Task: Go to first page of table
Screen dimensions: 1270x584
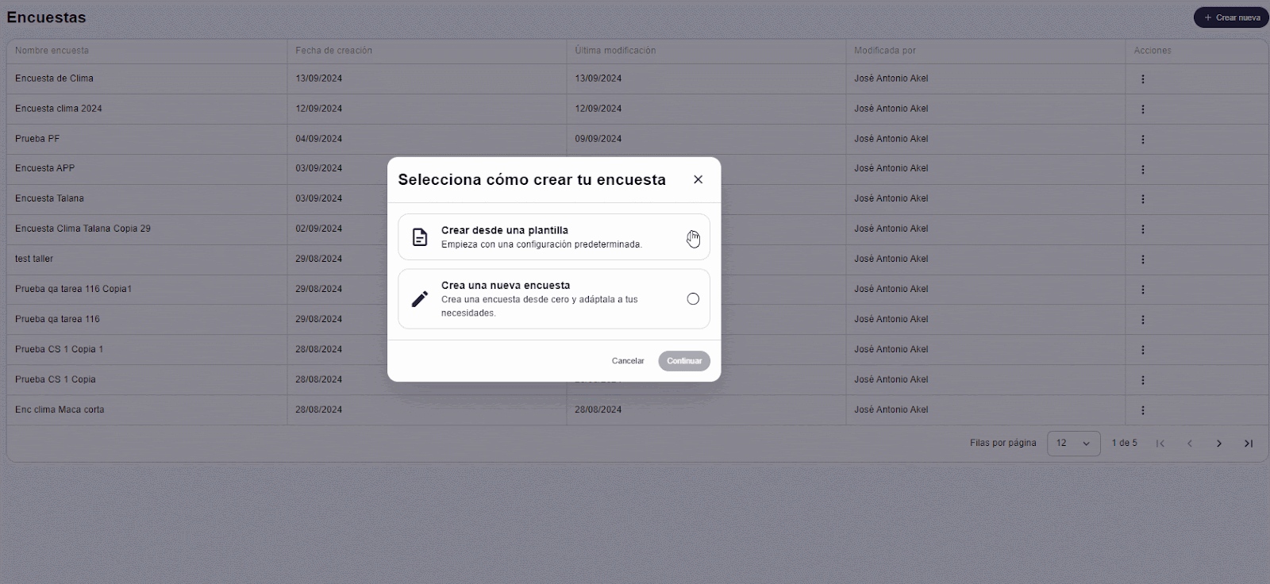Action: (1160, 444)
